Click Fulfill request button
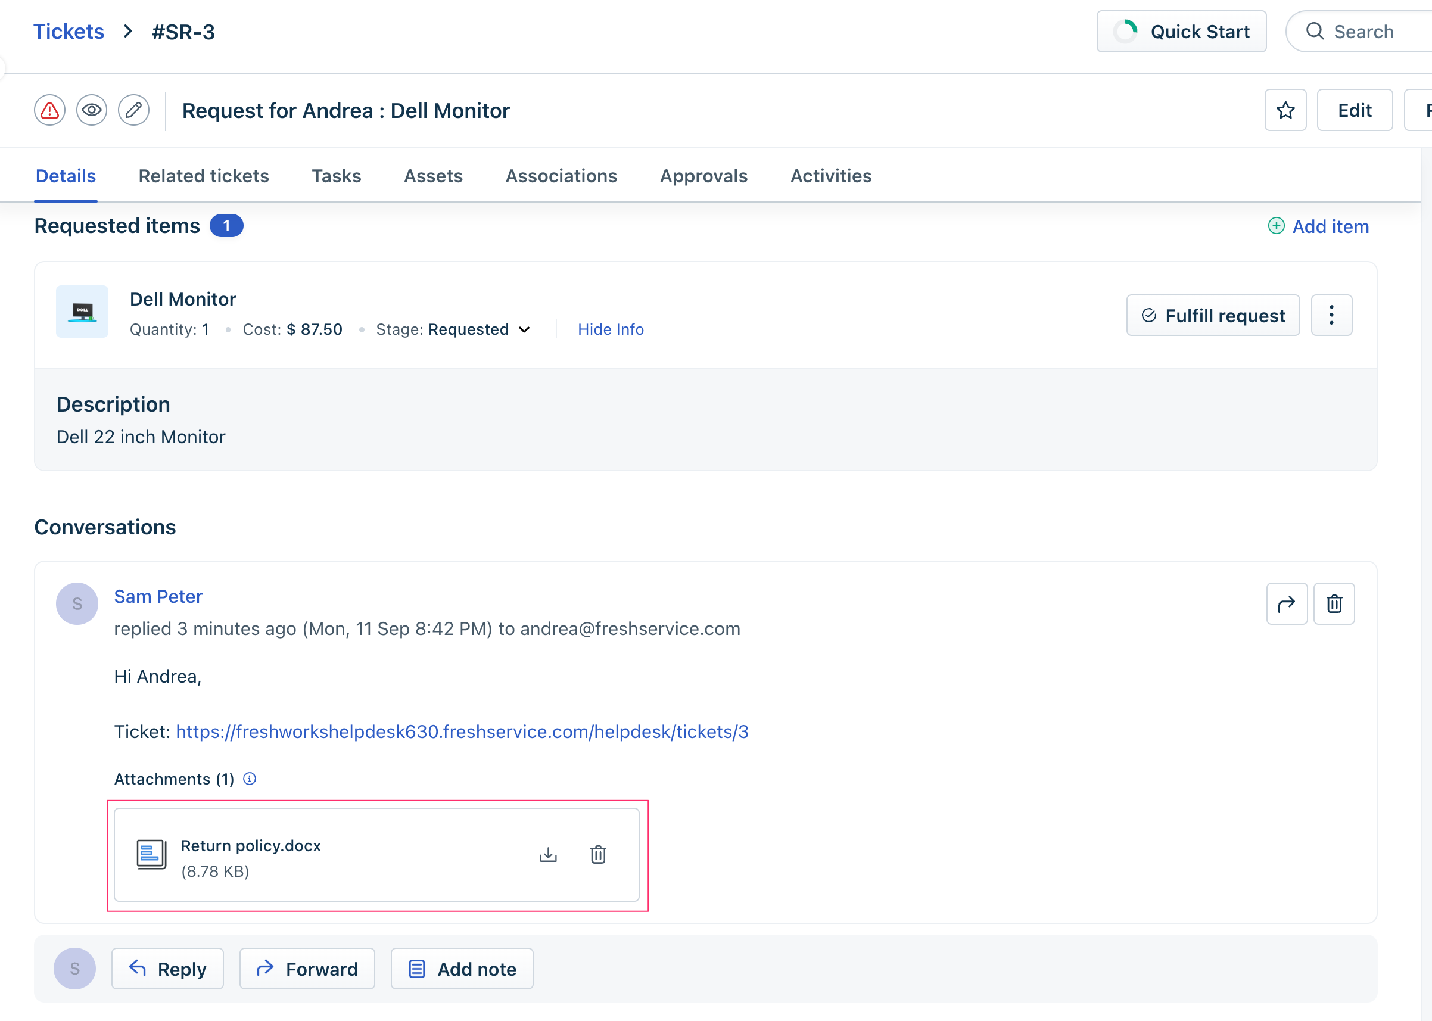Image resolution: width=1432 pixels, height=1021 pixels. point(1213,316)
